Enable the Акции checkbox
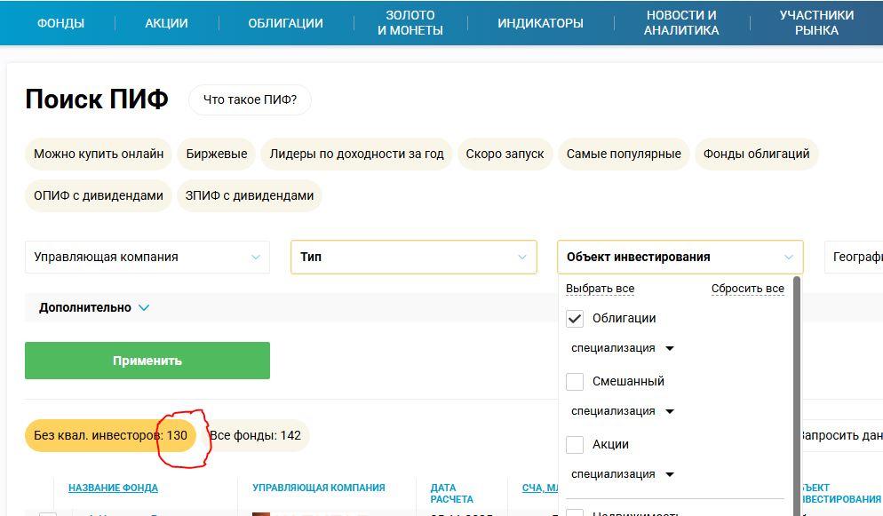Viewport: 883px width, 516px height. pos(575,445)
